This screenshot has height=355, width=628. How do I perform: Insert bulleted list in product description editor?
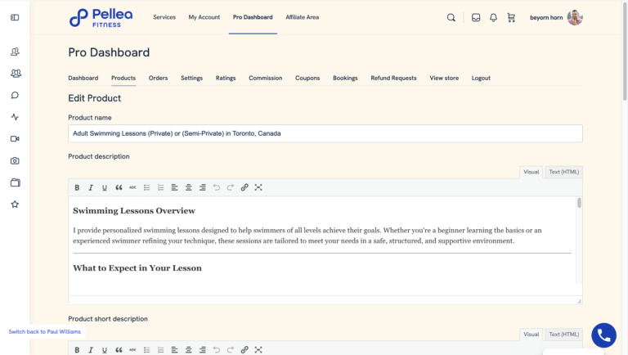click(x=146, y=187)
